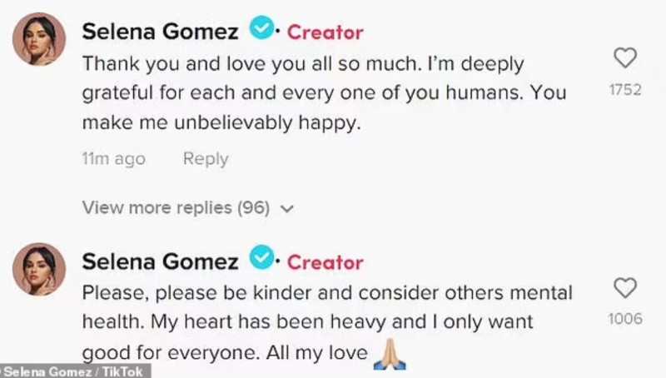Click the Creator label on the second comment
Viewport: 666px width, 378px height.
(x=325, y=262)
